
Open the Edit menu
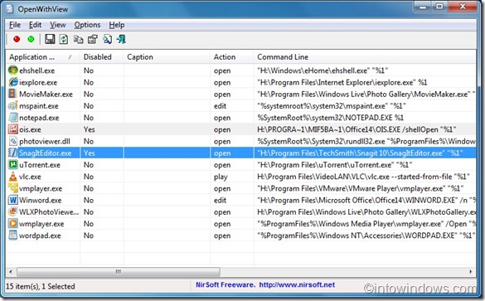click(36, 25)
